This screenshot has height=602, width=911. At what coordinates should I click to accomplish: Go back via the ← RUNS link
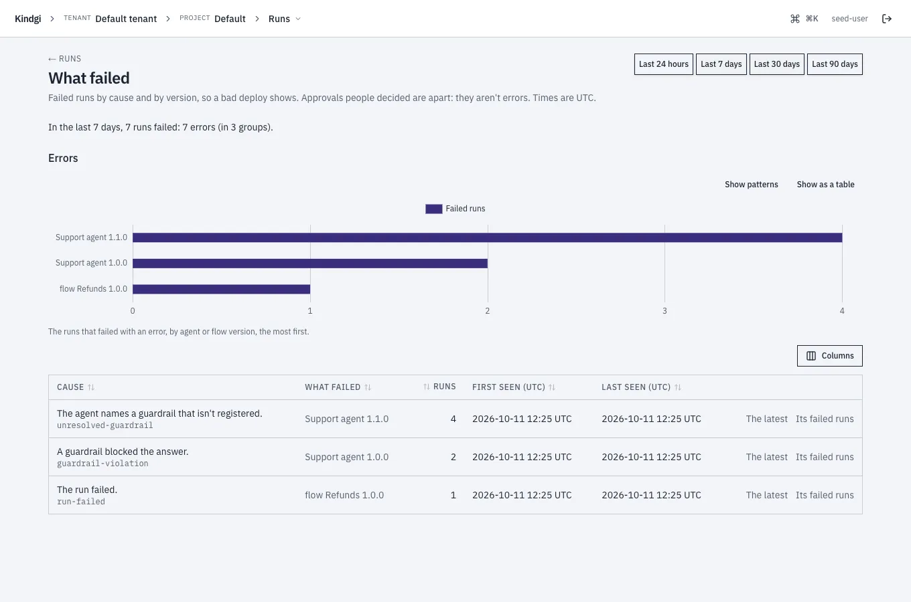coord(65,59)
